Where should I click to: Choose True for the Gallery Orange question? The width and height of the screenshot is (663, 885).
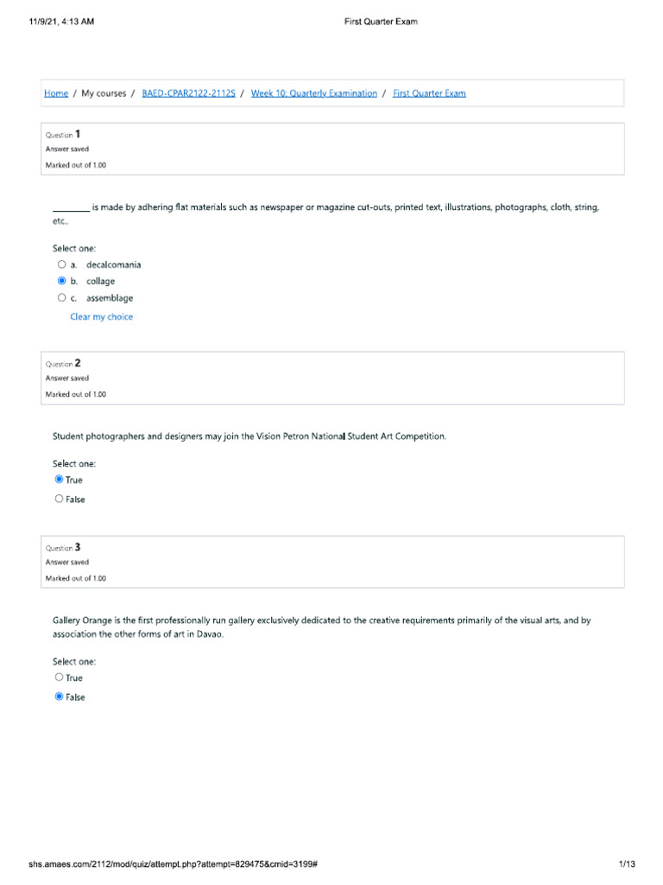click(59, 678)
